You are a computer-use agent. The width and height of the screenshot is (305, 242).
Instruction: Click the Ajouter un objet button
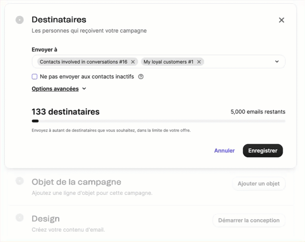258,184
